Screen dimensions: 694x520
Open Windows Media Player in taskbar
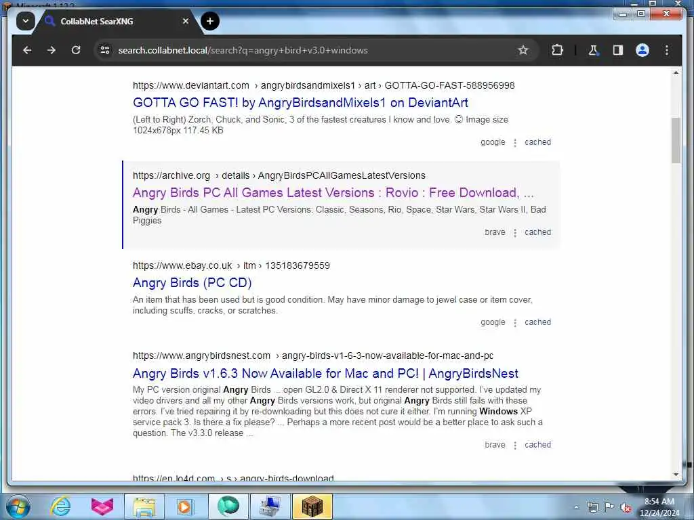[184, 506]
